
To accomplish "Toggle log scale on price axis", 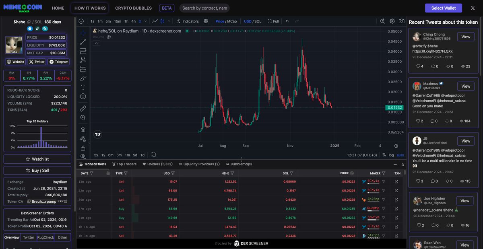I will 391,155.
